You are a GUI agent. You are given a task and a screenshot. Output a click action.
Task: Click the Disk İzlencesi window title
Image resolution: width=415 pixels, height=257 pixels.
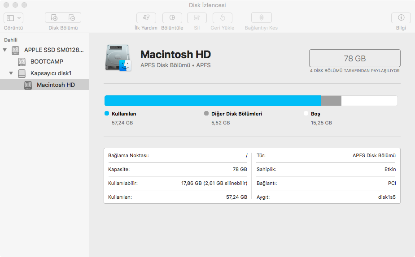[207, 5]
